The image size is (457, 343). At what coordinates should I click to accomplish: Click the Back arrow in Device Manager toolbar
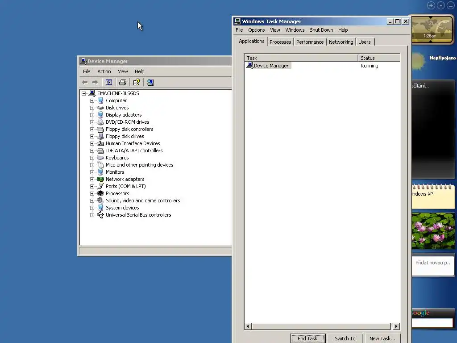tap(85, 82)
